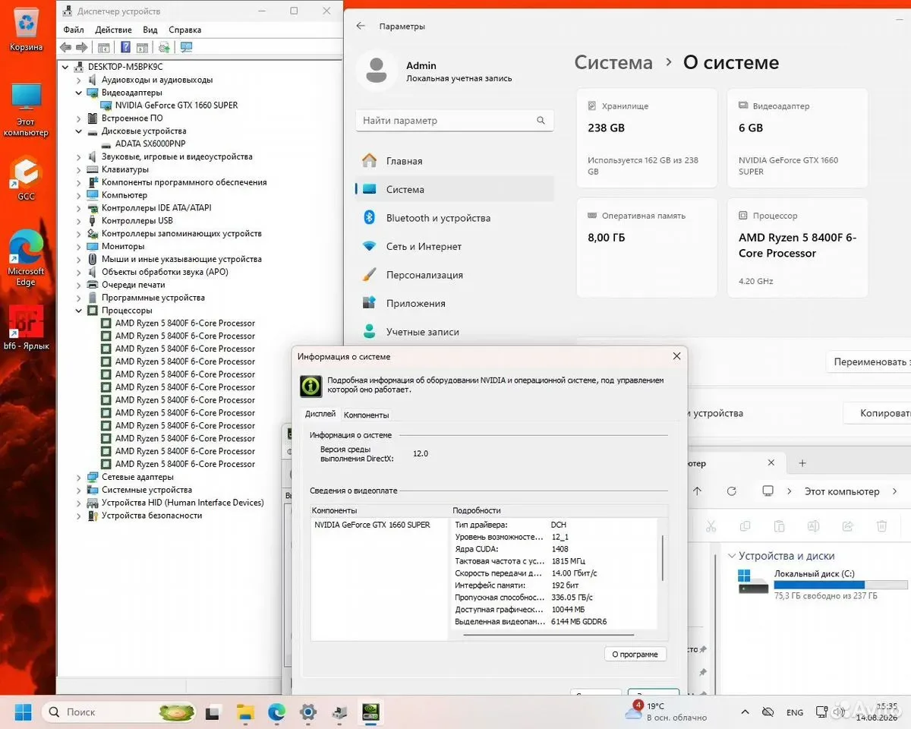Open the GCC desktop shortcut
Screen dimensions: 911x729
(26, 178)
